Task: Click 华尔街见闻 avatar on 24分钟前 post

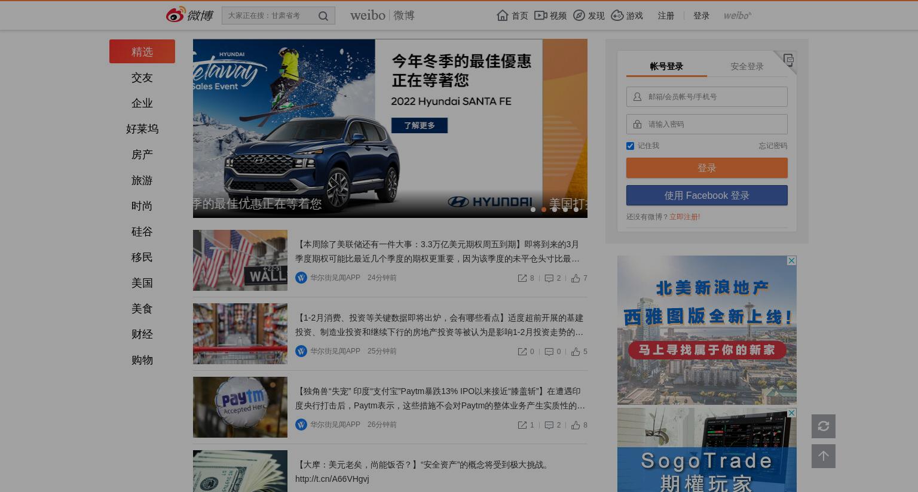Action: pos(301,278)
